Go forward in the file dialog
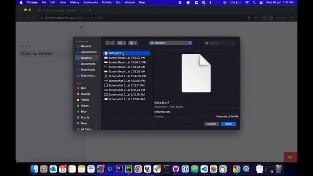Image resolution: width=313 pixels, height=176 pixels. [112, 43]
